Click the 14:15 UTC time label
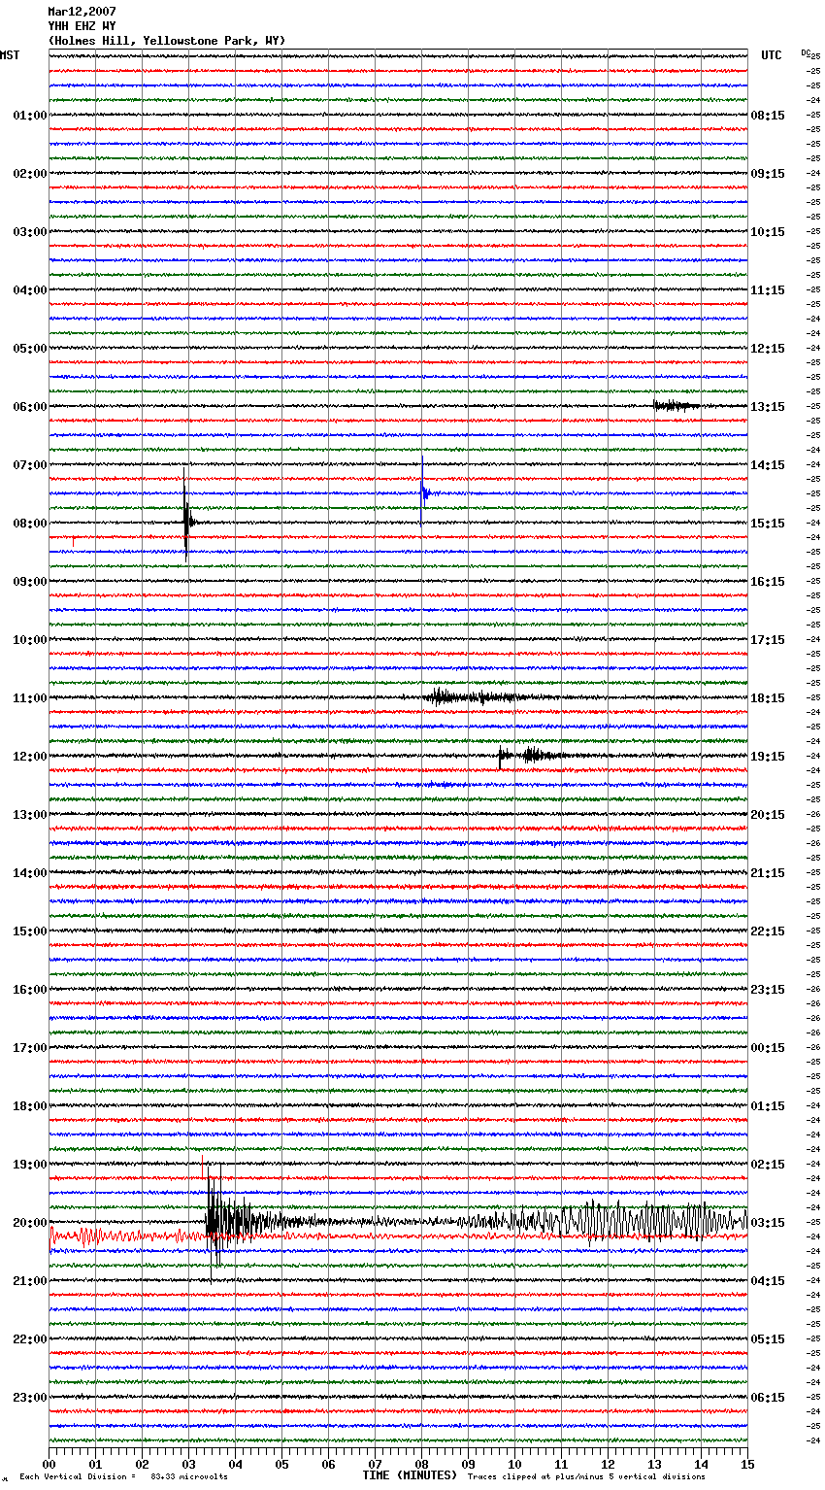This screenshot has height=1490, width=825. 768,465
